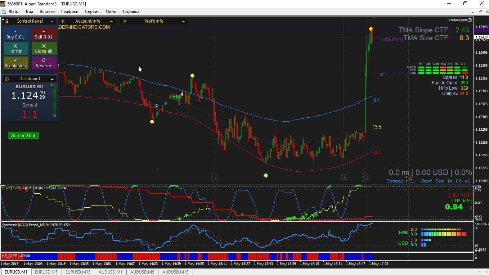Click the HP_DIFF 1.00000 indicator label
The image size is (489, 275).
click(16, 256)
